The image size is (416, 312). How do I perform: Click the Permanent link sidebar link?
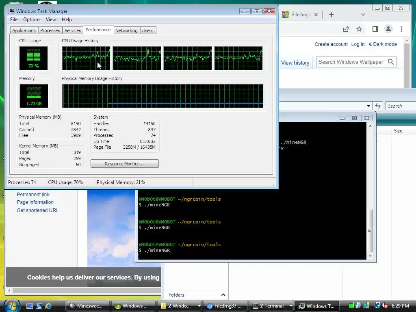point(33,195)
